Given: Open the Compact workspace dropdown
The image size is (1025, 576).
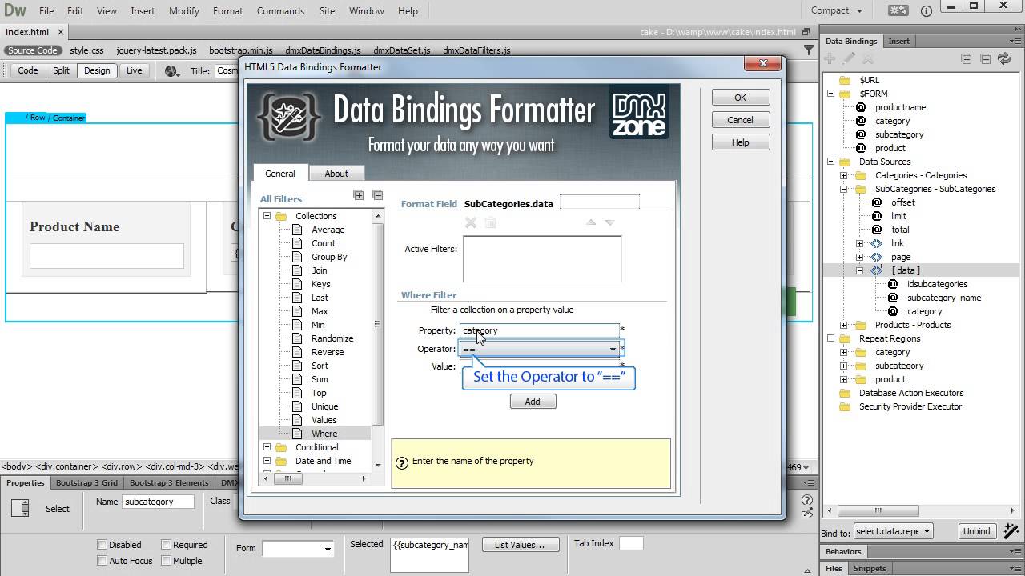Looking at the screenshot, I should [x=836, y=10].
